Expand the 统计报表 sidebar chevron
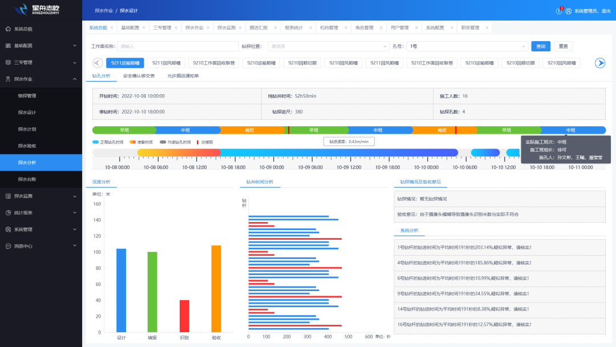The image size is (616, 347). [75, 213]
